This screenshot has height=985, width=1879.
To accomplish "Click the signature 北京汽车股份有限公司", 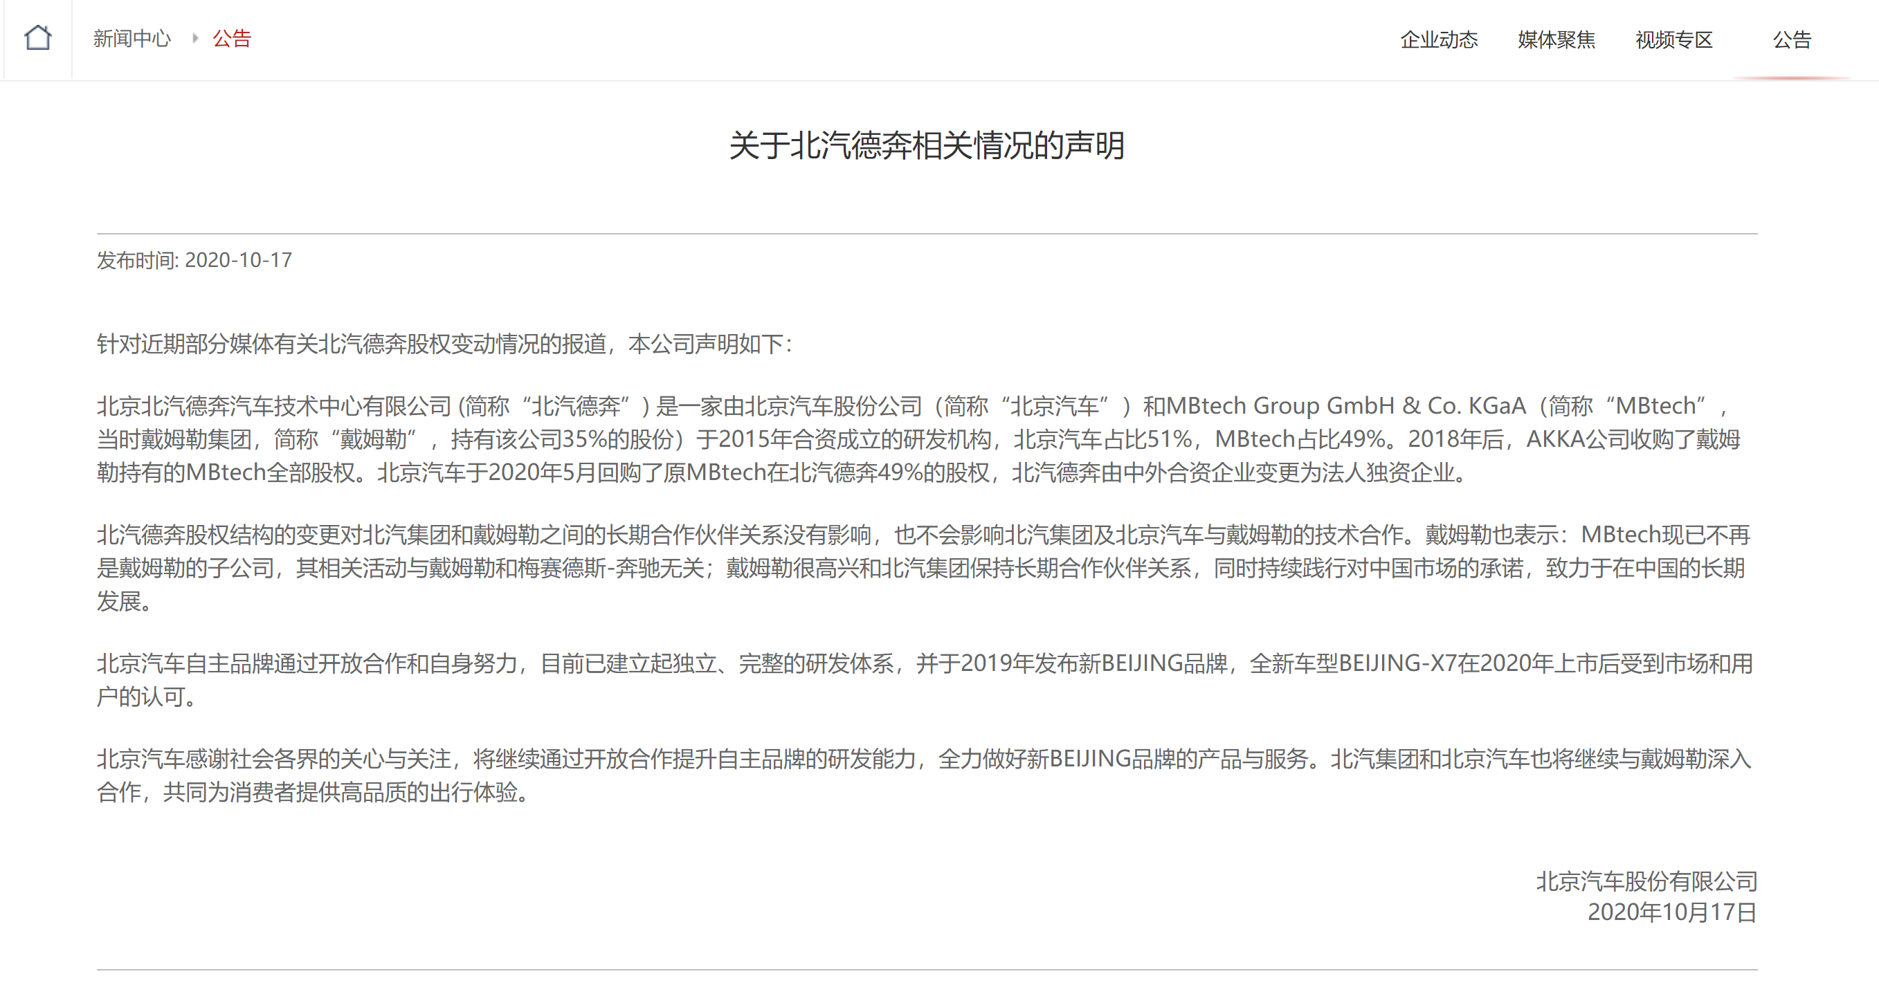I will pos(1646,881).
